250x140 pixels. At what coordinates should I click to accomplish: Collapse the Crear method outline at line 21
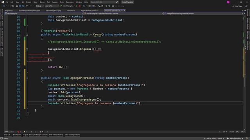point(27,35)
